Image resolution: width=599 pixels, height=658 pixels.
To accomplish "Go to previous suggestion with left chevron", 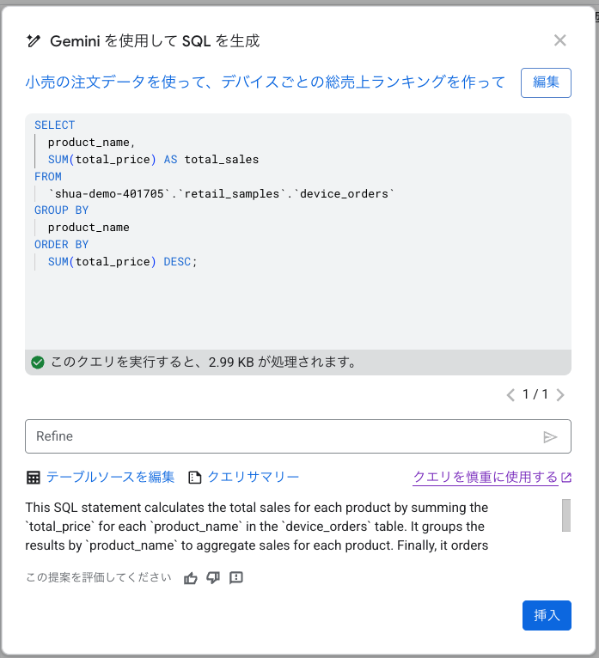I will click(510, 395).
